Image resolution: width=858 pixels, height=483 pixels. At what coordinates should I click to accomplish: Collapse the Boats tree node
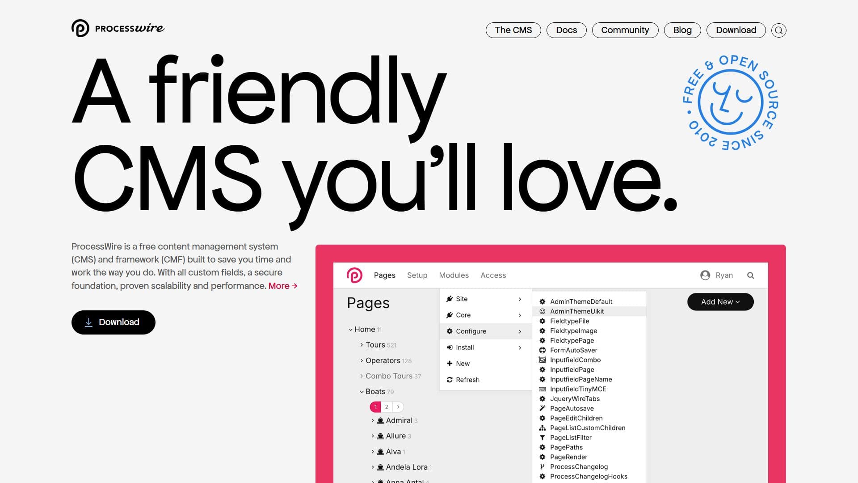362,392
